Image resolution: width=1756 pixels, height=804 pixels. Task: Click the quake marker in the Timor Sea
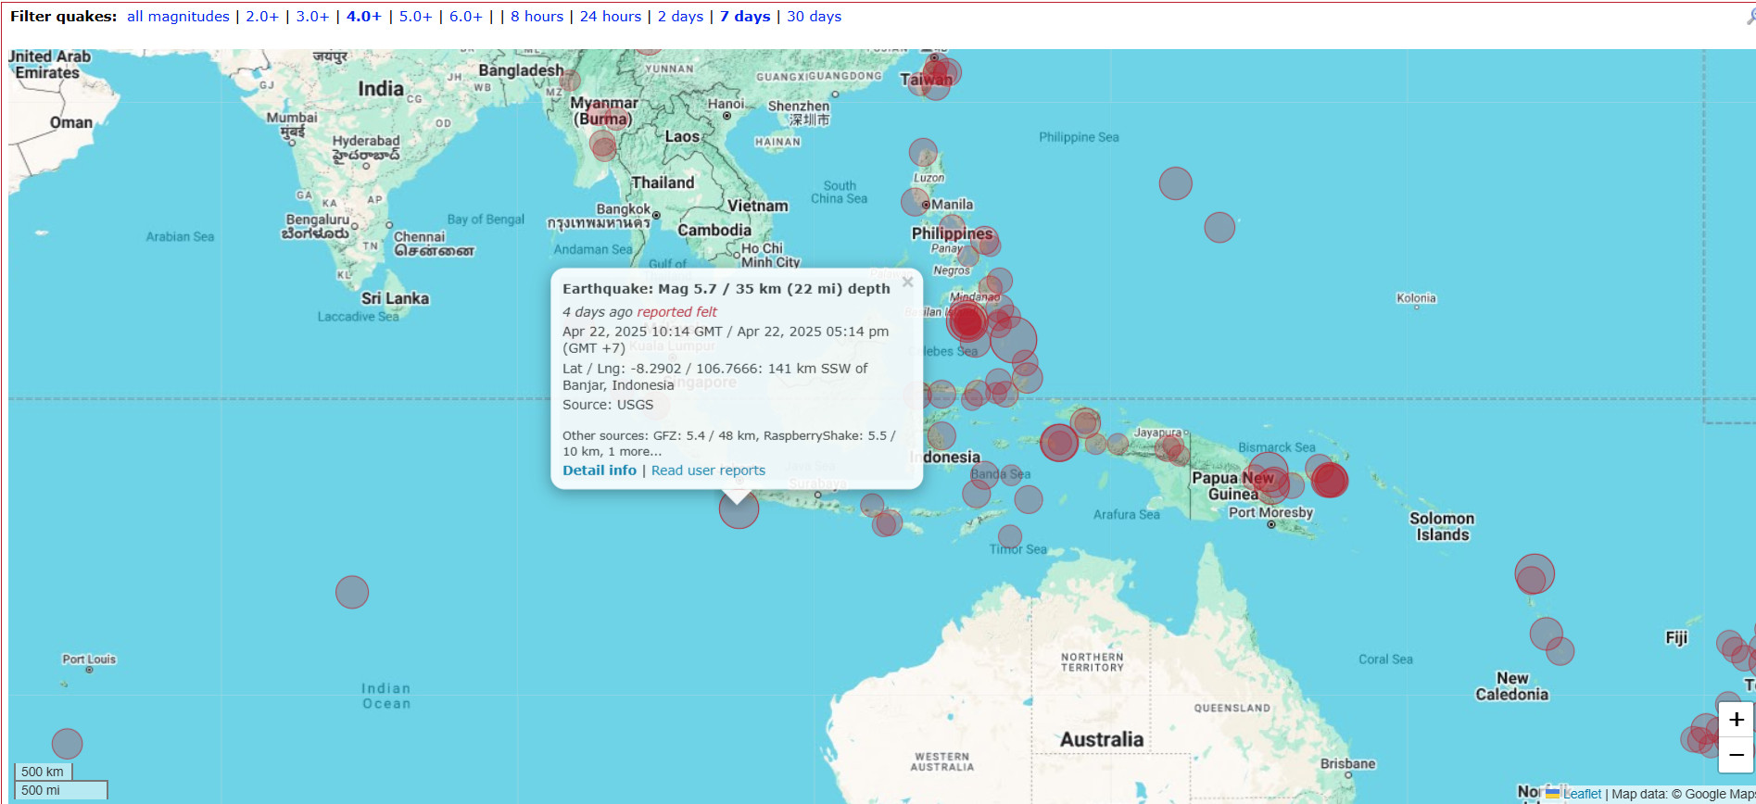point(1010,536)
